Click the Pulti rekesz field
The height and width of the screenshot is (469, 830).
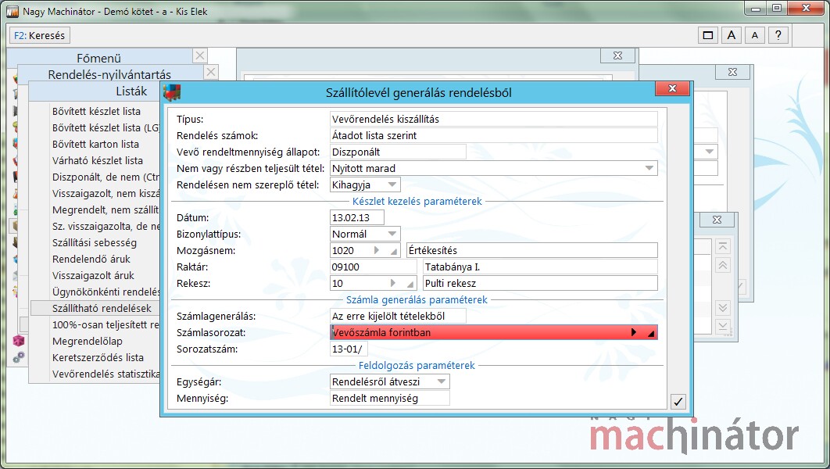tap(540, 283)
